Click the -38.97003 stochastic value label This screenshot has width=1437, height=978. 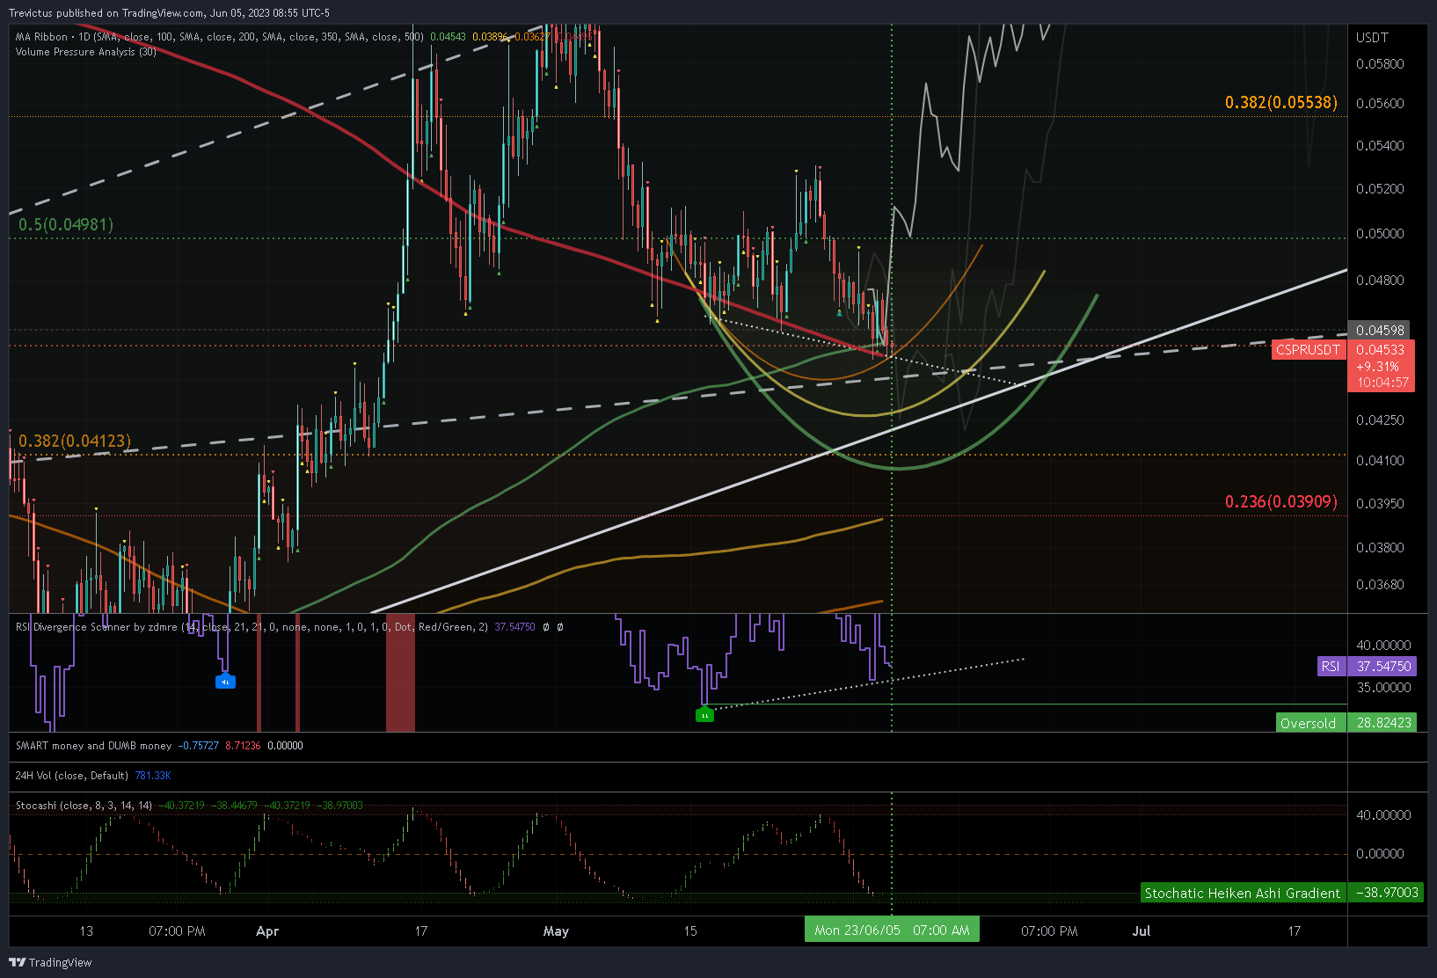pyautogui.click(x=1388, y=893)
